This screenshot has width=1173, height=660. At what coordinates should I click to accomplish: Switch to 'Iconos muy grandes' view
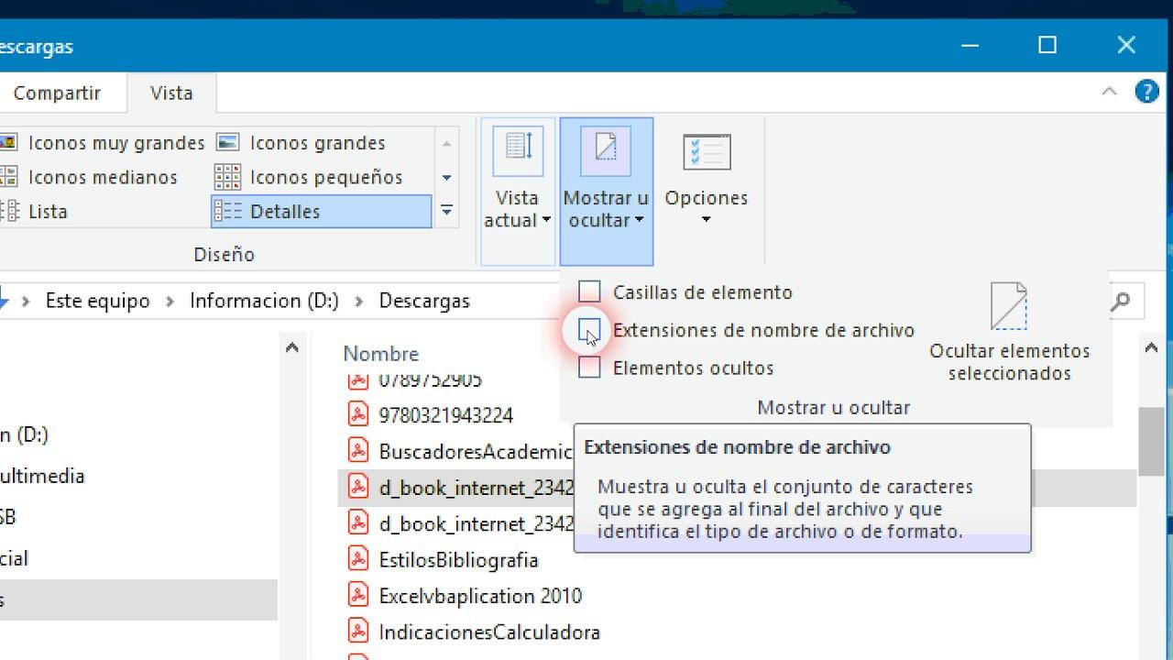click(115, 143)
